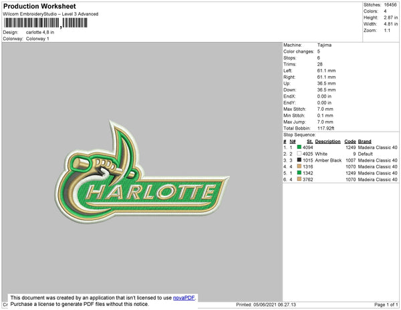Click the design name 'carlotte 4,8 in'
Image resolution: width=401 pixels, height=310 pixels.
pos(40,33)
